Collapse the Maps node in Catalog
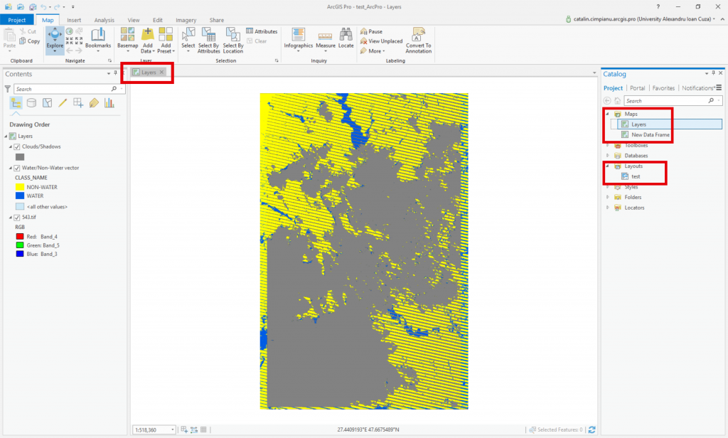Viewport: 728px width, 438px height. pos(608,114)
